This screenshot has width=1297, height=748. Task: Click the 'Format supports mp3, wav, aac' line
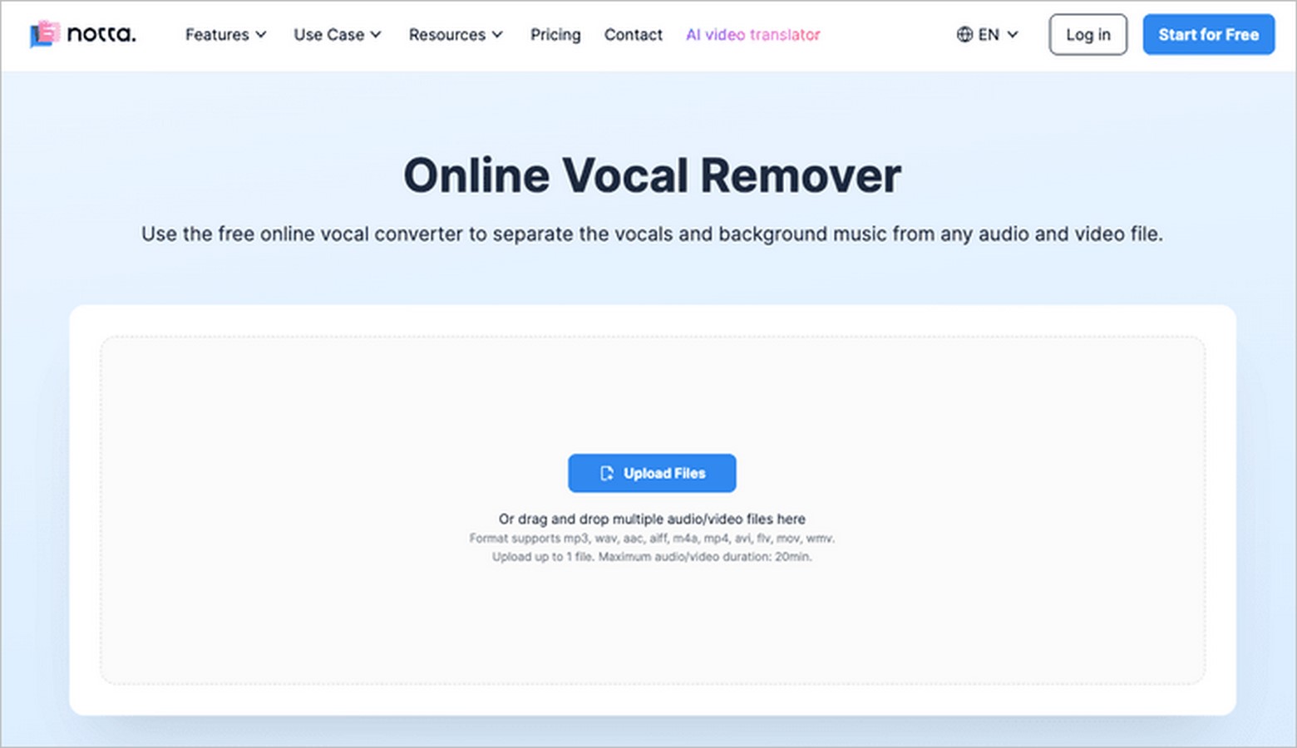tap(652, 539)
